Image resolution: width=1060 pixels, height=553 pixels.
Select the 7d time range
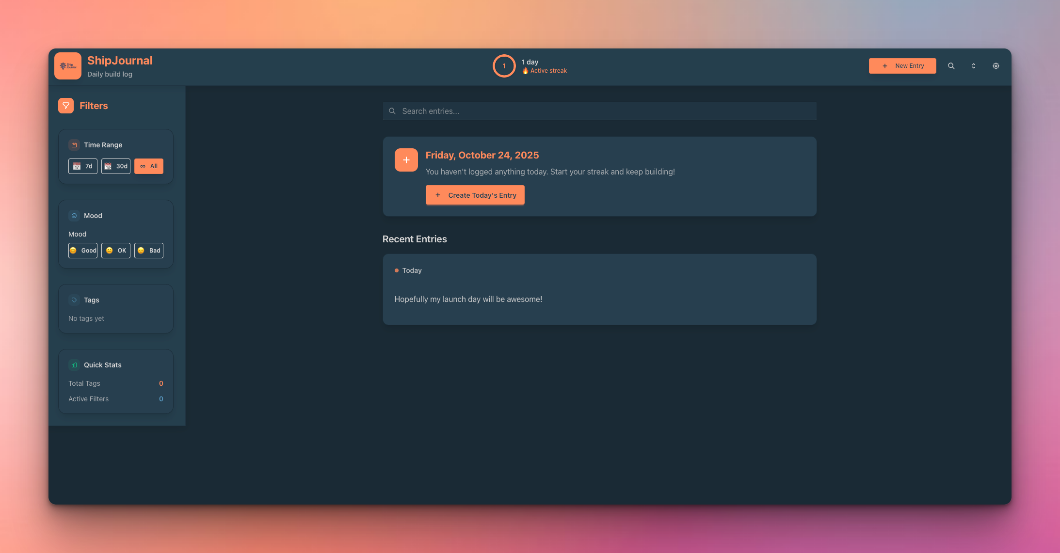tap(83, 166)
